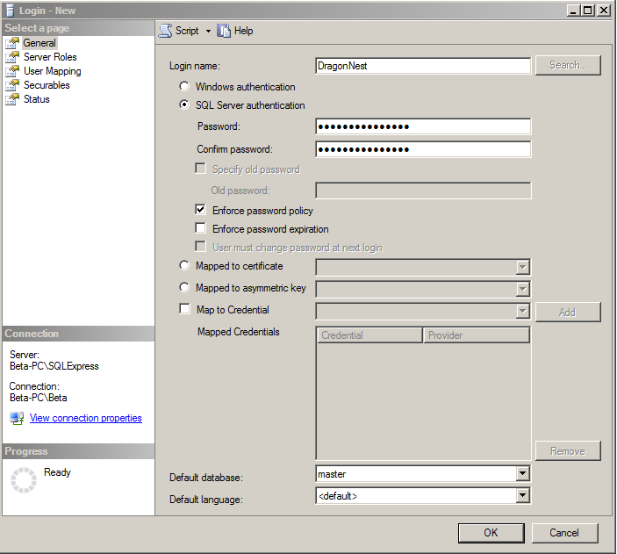Click the Login name input field

coord(423,66)
